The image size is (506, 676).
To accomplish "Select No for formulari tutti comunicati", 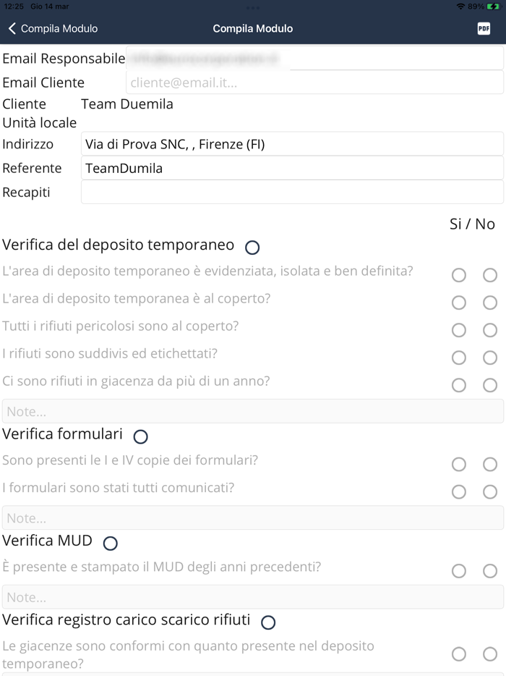I will tap(489, 492).
